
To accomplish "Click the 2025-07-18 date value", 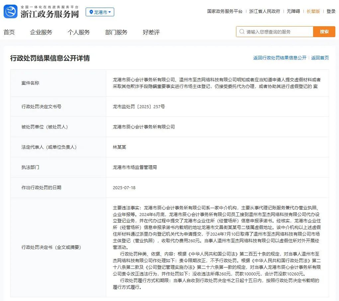I will coord(124,188).
